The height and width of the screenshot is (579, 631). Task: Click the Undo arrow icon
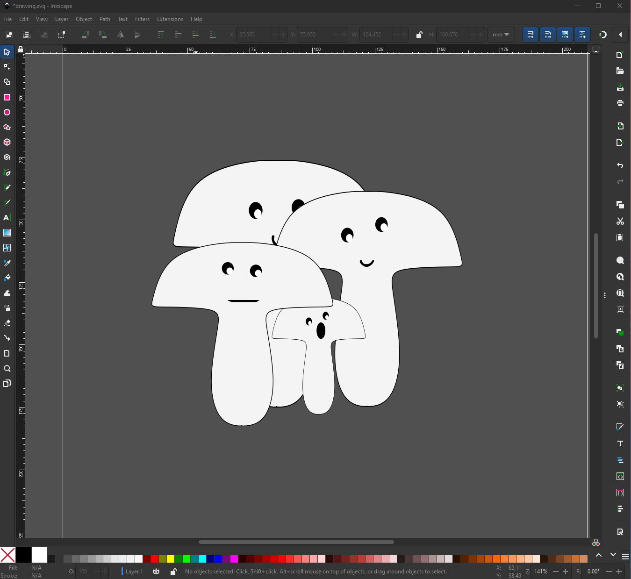pos(620,165)
